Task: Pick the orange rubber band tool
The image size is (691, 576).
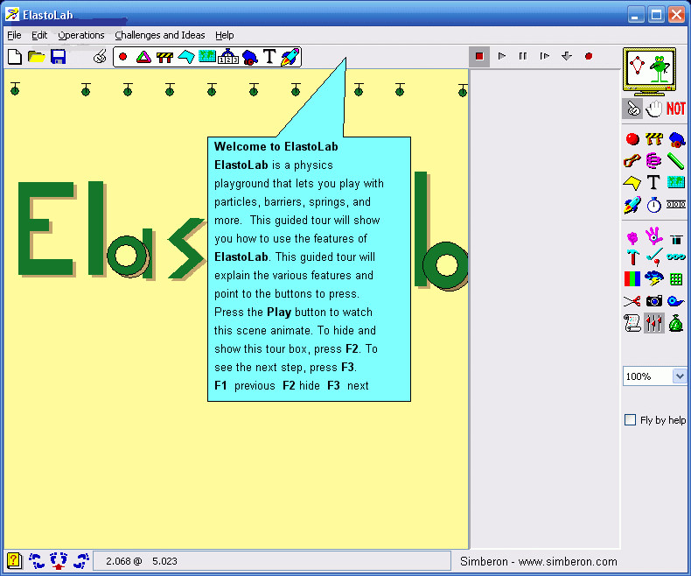Action: click(632, 160)
